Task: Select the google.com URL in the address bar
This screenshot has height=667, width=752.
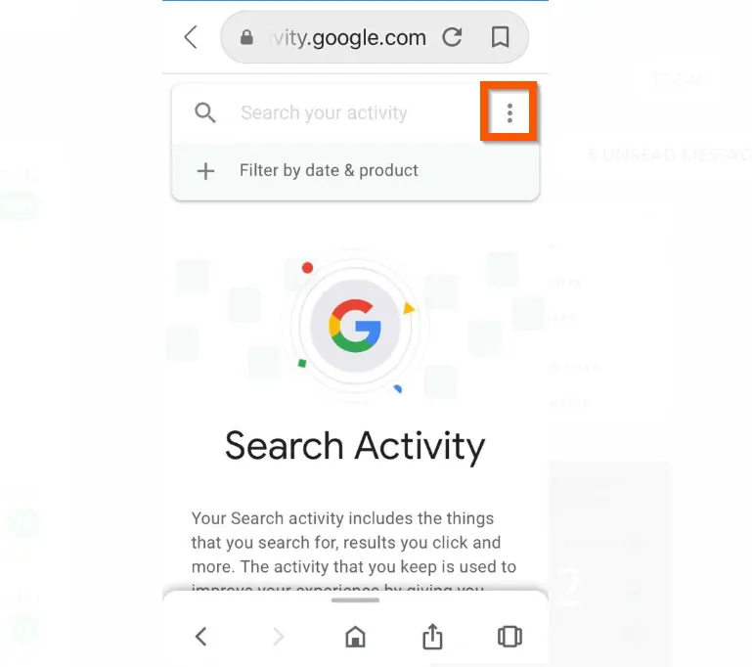Action: pos(350,38)
